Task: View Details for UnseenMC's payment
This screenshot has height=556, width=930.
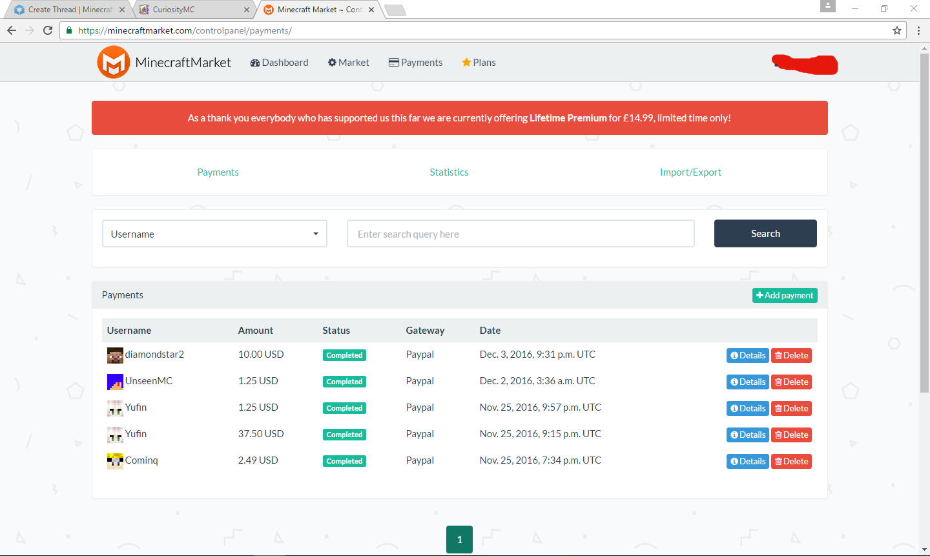Action: click(x=748, y=382)
